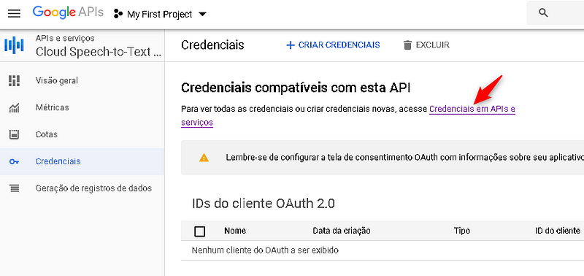Click the Cotas icon in sidebar
The width and height of the screenshot is (584, 276).
pos(14,134)
